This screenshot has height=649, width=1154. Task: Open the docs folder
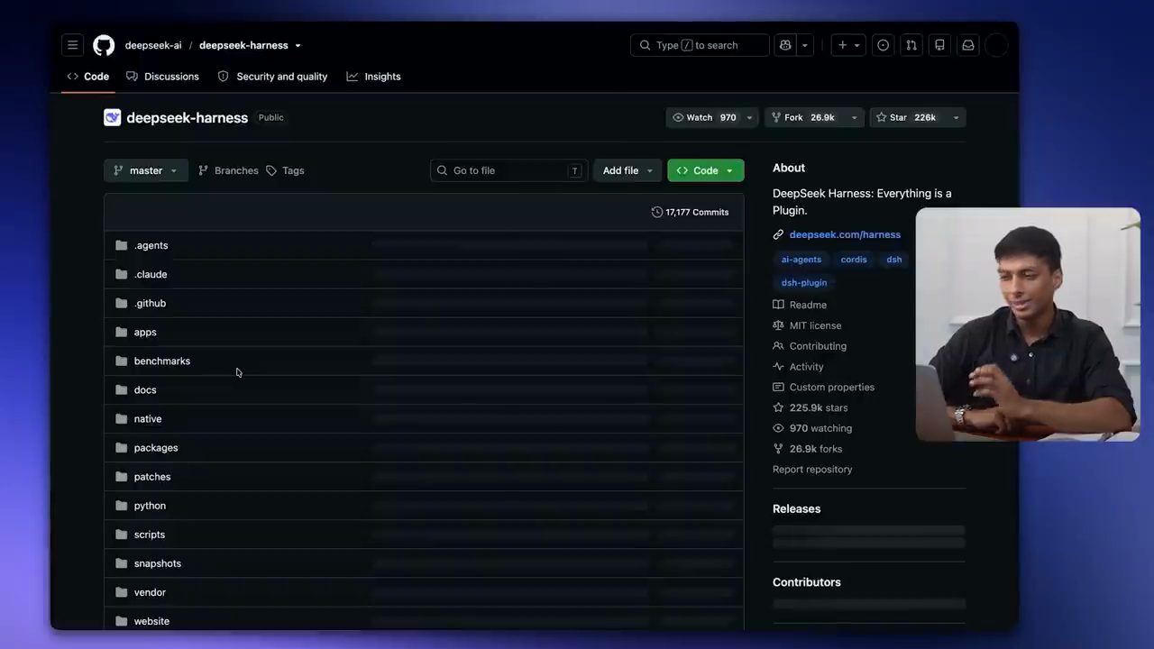coord(145,389)
